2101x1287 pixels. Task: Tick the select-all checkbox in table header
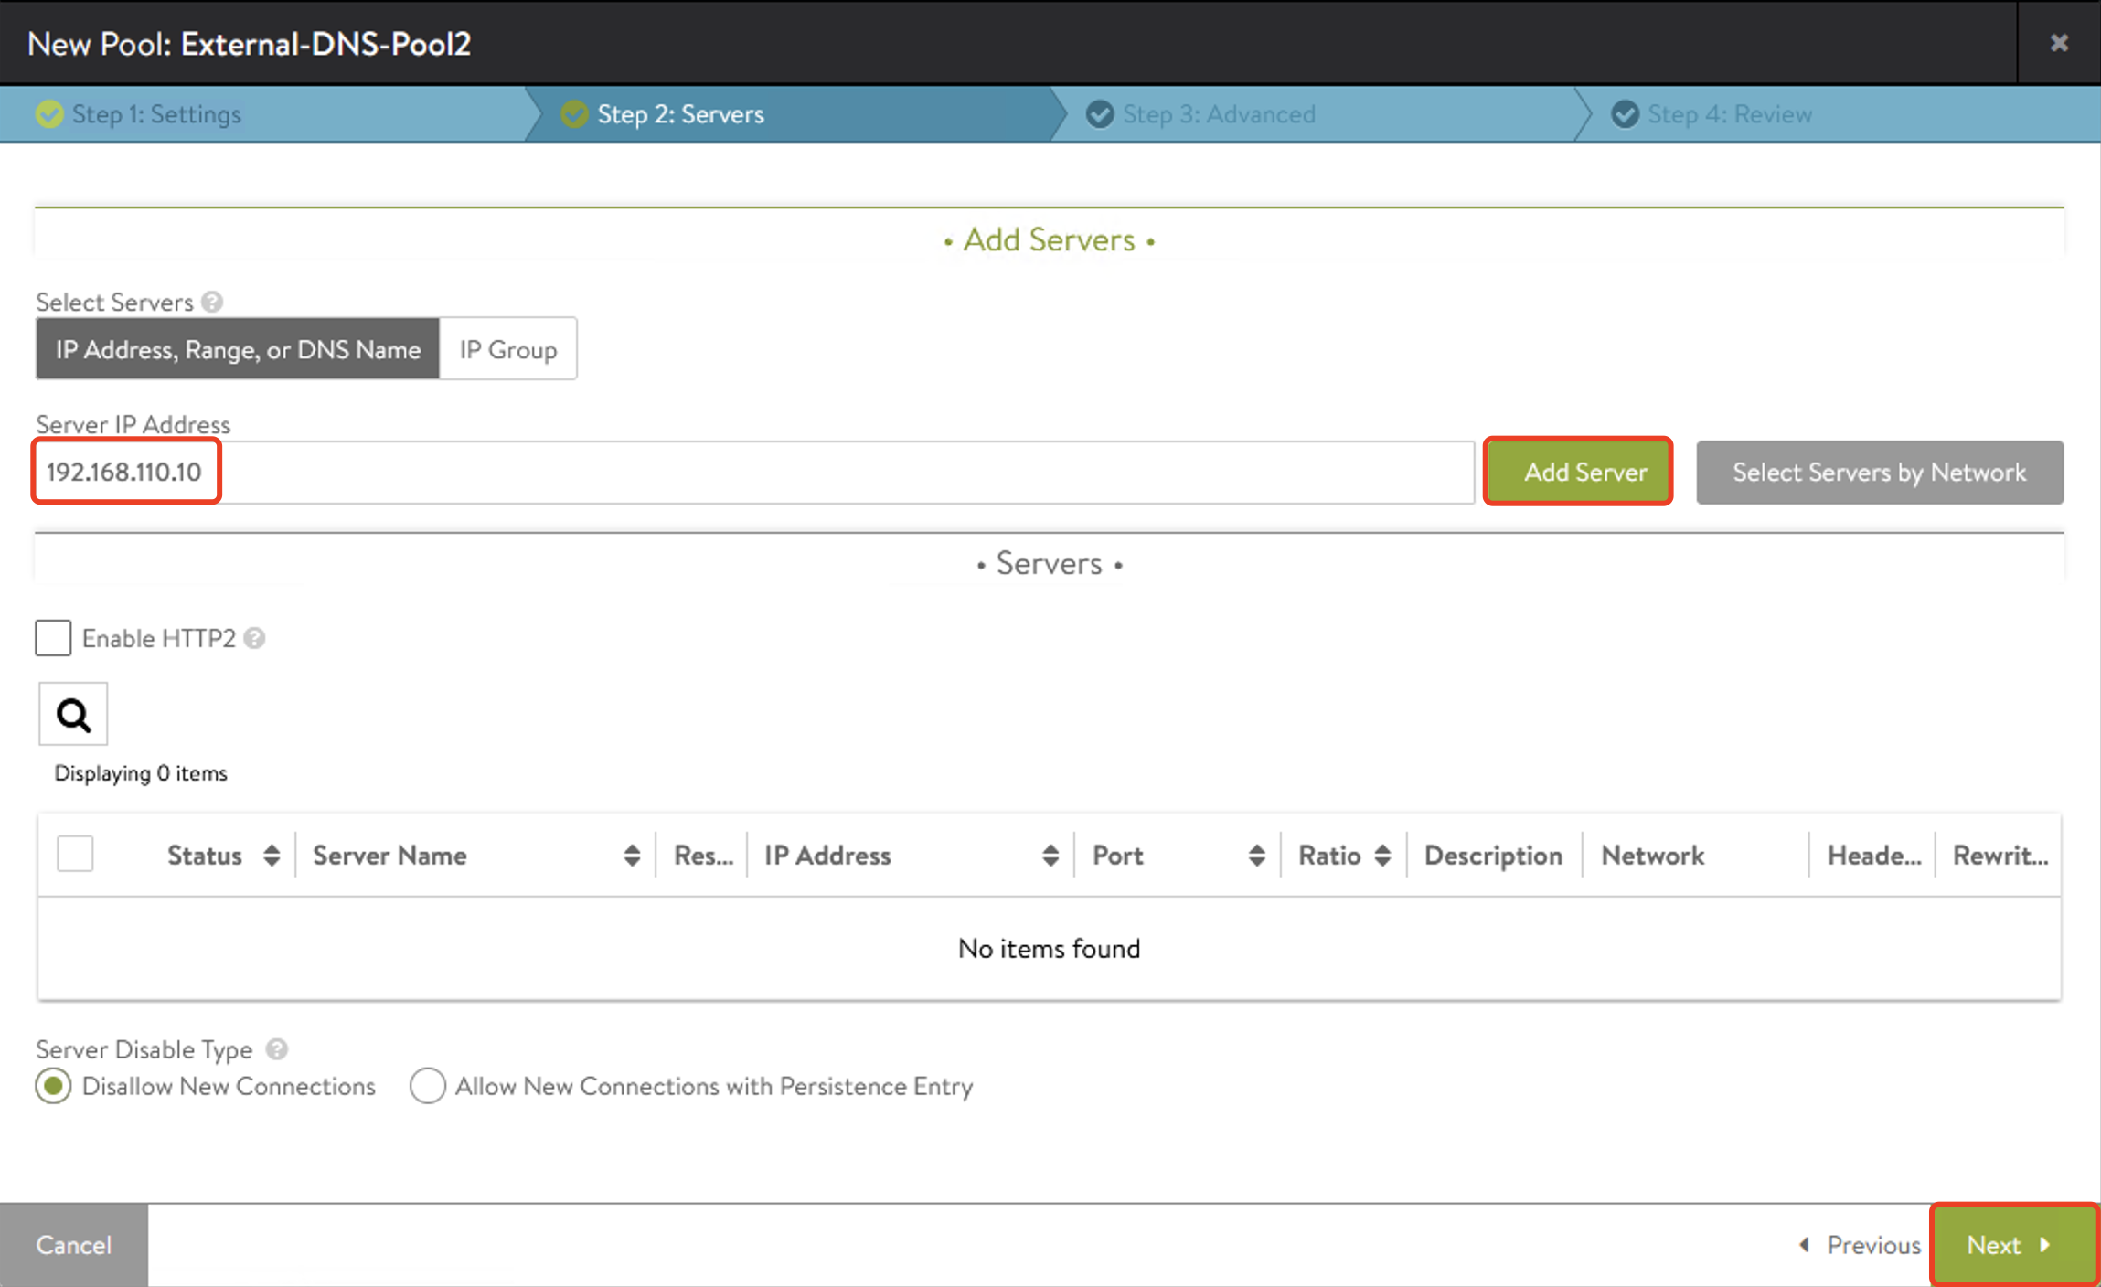click(x=75, y=854)
